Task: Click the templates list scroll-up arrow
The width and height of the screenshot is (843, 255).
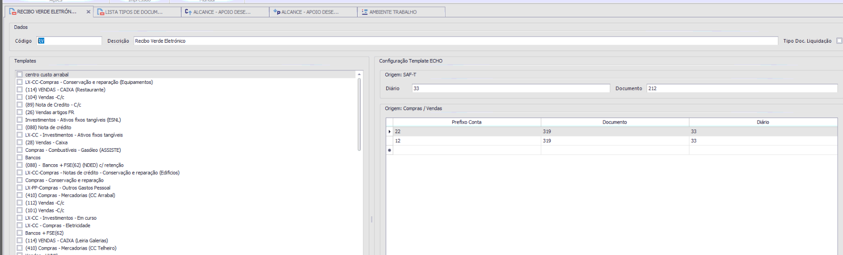Action: coord(359,74)
